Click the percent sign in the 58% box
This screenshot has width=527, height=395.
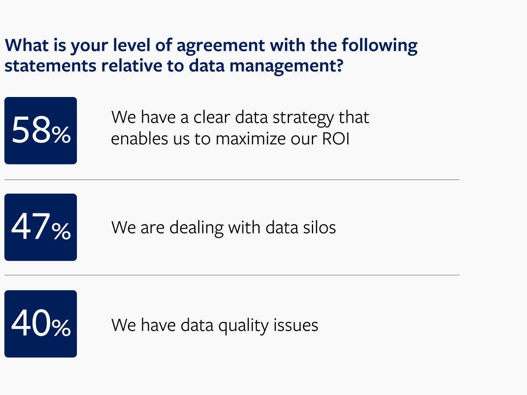[61, 135]
